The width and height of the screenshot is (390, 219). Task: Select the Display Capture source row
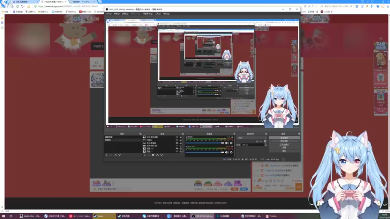(162, 143)
